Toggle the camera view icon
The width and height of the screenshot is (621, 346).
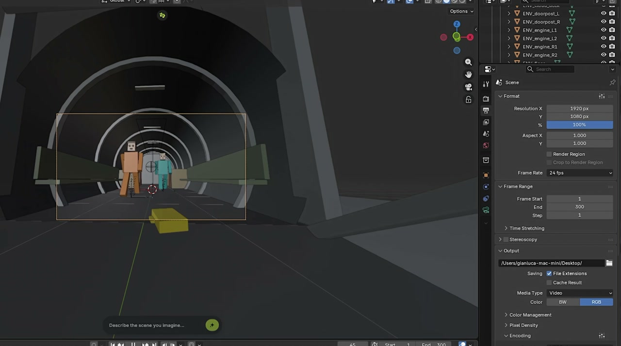point(468,87)
